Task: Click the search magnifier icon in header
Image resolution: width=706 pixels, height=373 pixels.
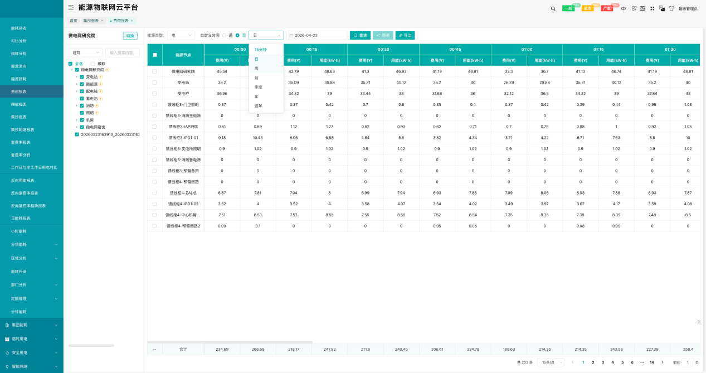Action: tap(553, 8)
